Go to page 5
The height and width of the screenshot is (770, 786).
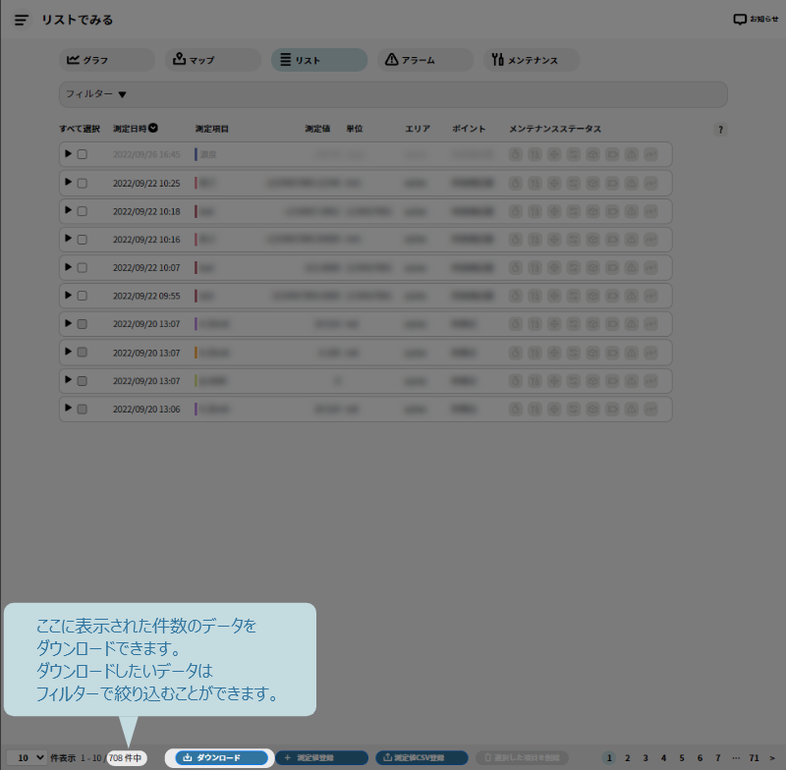(x=681, y=757)
